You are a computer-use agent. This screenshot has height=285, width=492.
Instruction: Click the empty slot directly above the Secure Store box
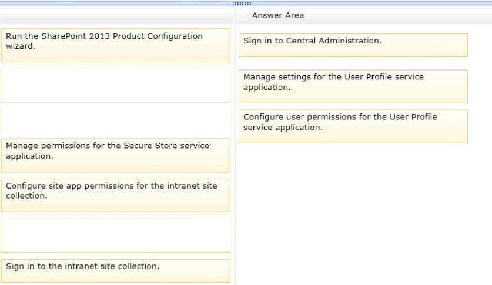(x=115, y=120)
